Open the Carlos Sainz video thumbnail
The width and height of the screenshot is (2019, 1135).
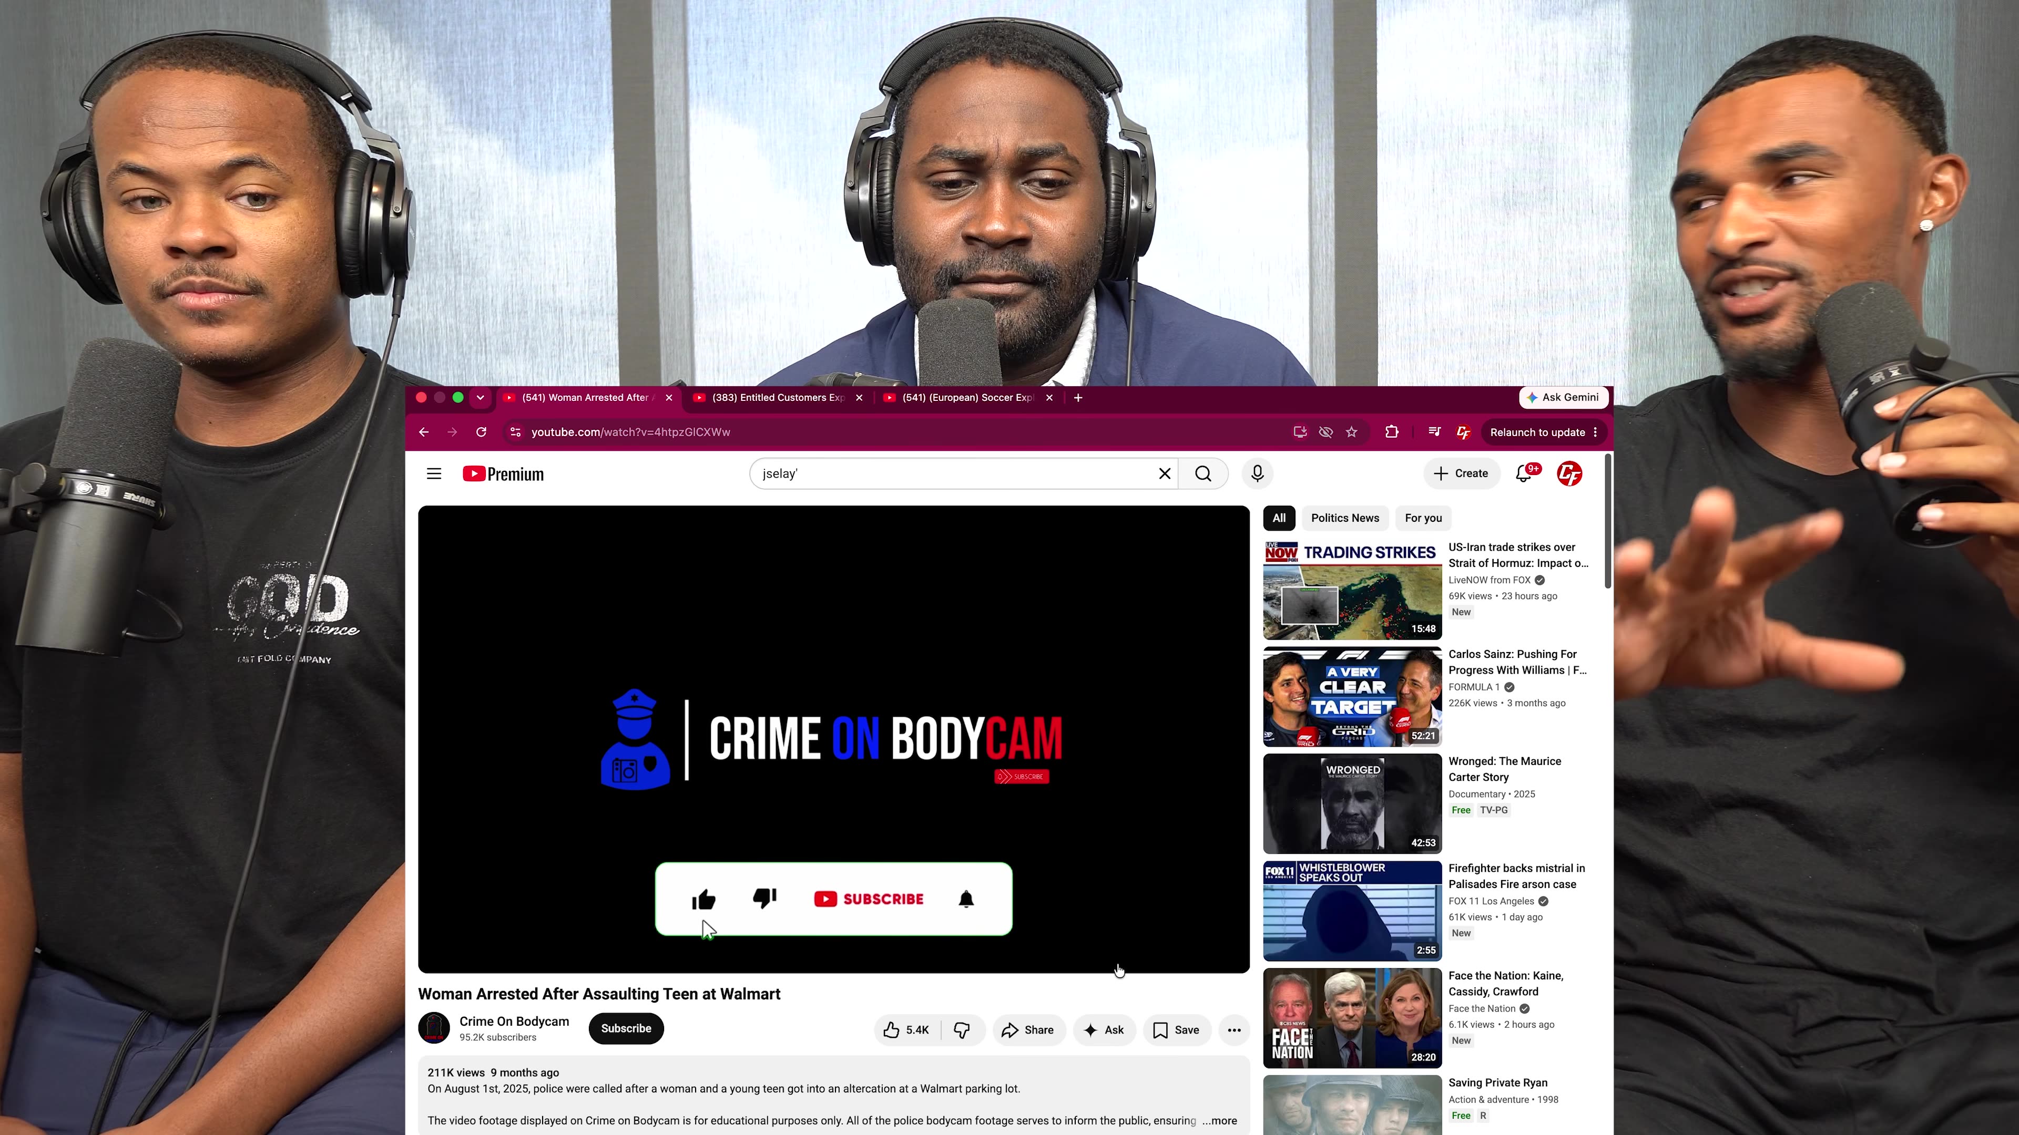pyautogui.click(x=1353, y=697)
